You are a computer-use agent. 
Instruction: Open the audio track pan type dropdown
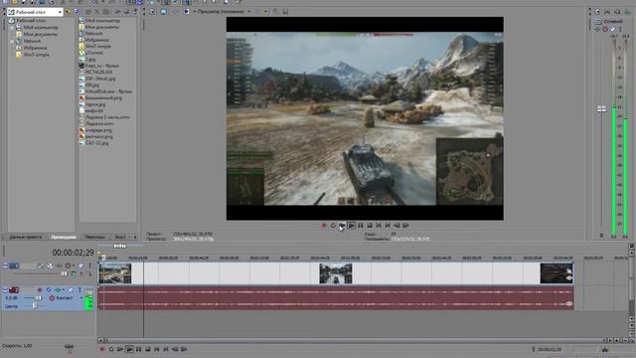[81, 298]
